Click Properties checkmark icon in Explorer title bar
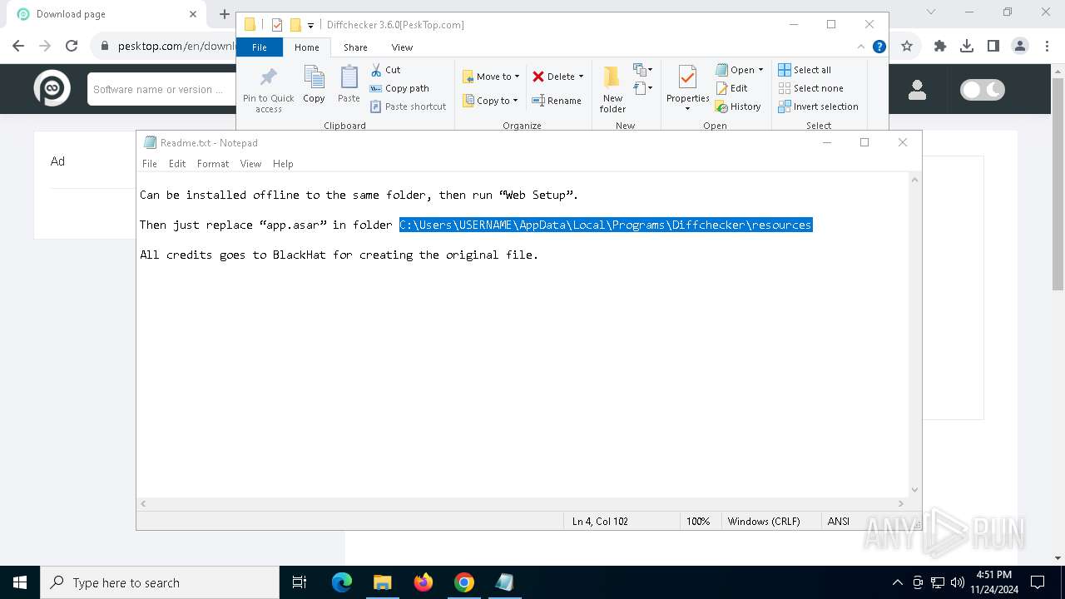The width and height of the screenshot is (1065, 599). click(277, 25)
